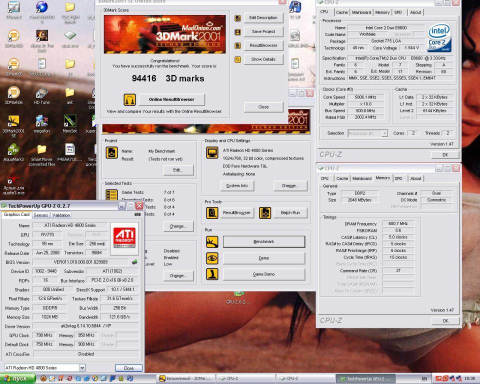The width and height of the screenshot is (480, 384).
Task: Click the Batch Run icon in Pro Tools
Action: pyautogui.click(x=265, y=213)
